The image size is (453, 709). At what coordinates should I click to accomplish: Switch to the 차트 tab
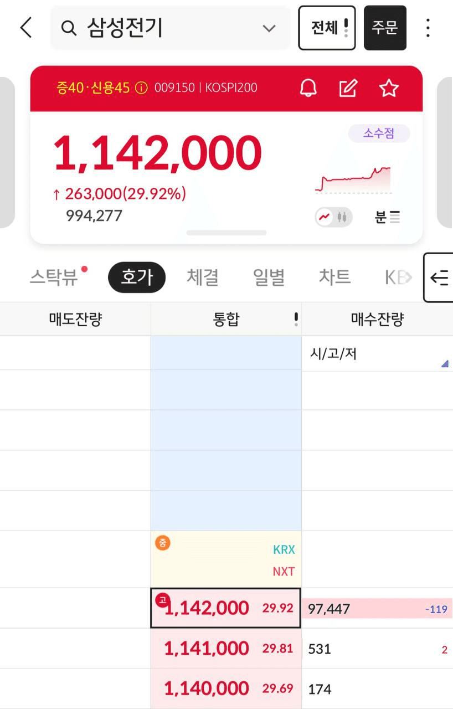coord(334,276)
